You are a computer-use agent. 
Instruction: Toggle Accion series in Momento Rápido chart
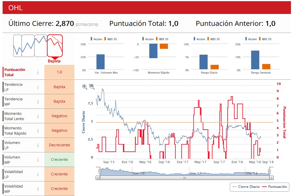point(148,39)
